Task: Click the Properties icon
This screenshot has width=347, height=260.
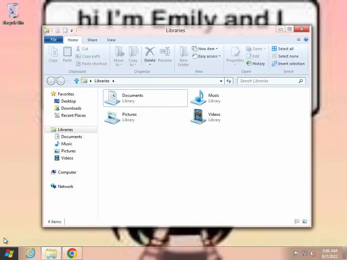Action: point(235,52)
